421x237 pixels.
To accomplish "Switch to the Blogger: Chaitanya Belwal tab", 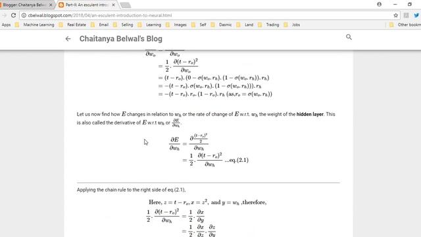I will tap(24, 5).
